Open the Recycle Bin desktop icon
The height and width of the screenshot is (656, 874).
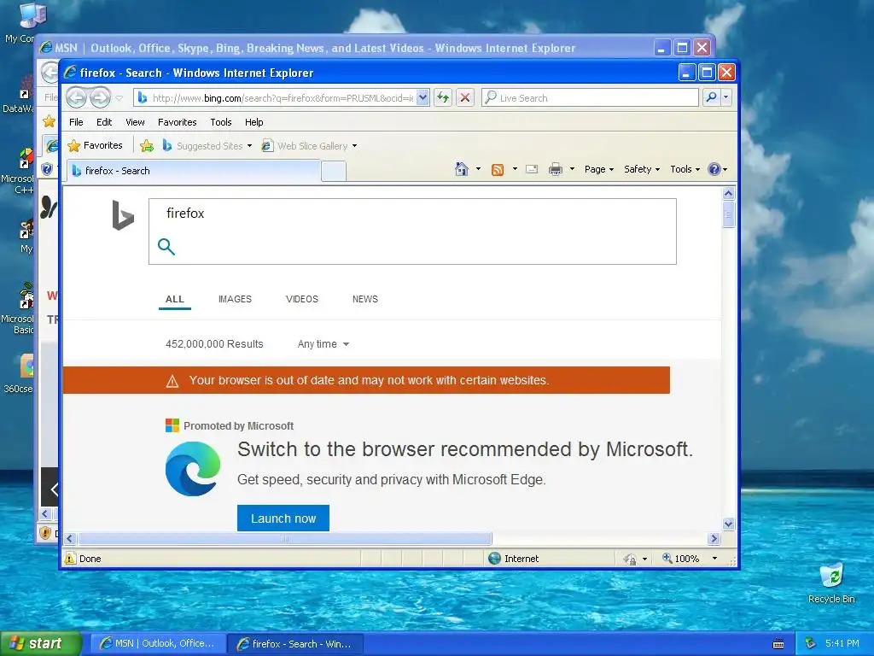(831, 583)
